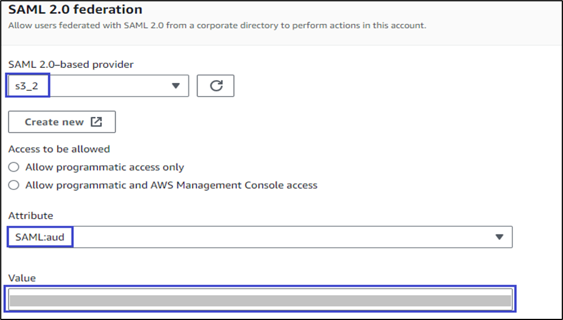Click the Allow programmatic access only label text
This screenshot has height=320, width=563.
click(x=104, y=167)
